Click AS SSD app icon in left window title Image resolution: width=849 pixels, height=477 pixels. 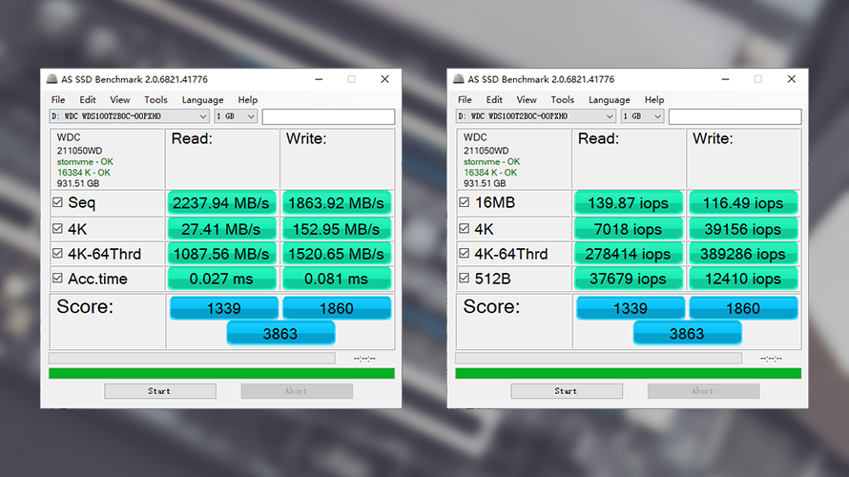52,79
